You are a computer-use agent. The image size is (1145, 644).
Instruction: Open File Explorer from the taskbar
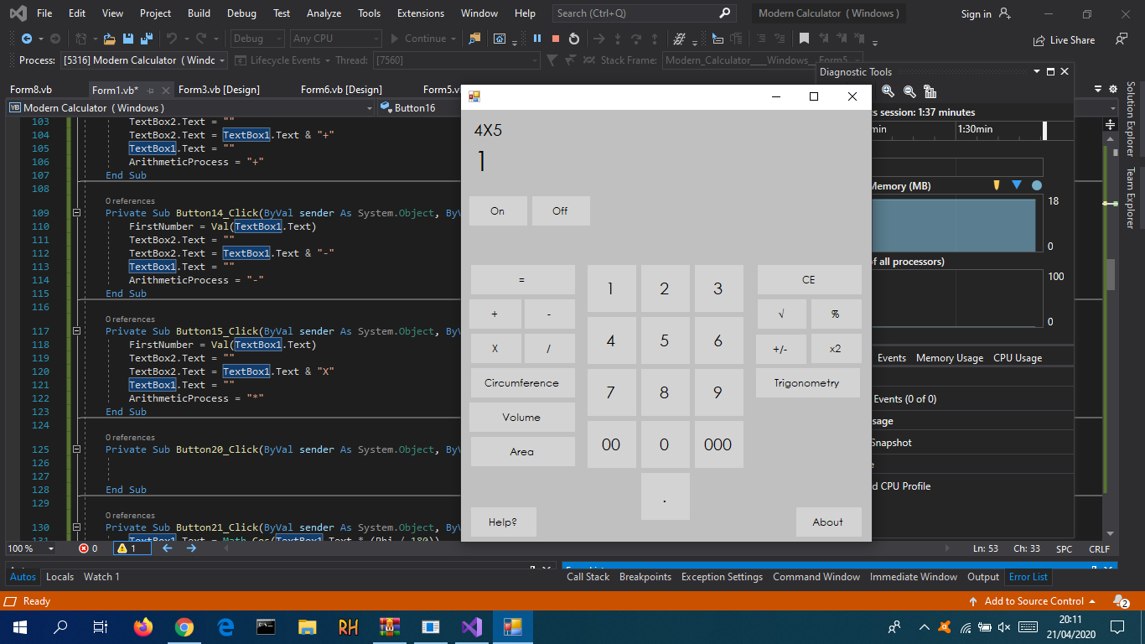pyautogui.click(x=308, y=626)
